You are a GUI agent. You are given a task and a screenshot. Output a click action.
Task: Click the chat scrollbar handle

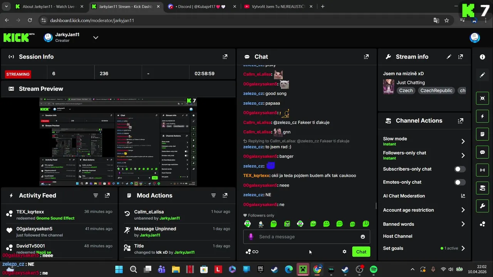click(376, 206)
